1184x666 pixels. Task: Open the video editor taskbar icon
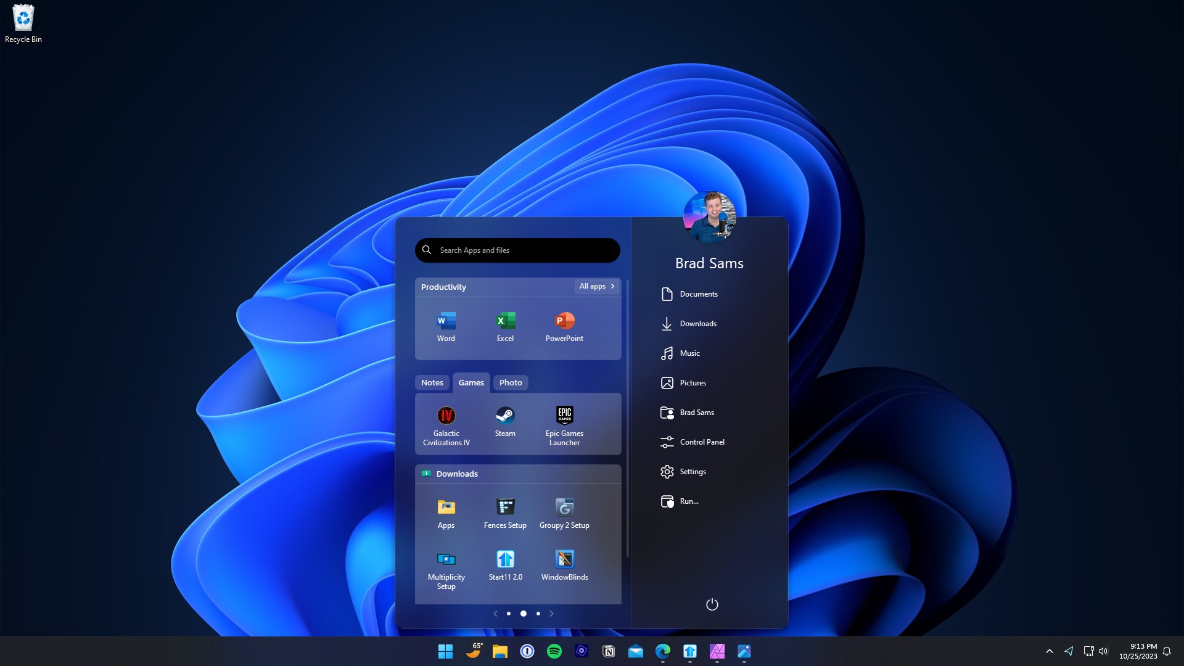[x=582, y=651]
